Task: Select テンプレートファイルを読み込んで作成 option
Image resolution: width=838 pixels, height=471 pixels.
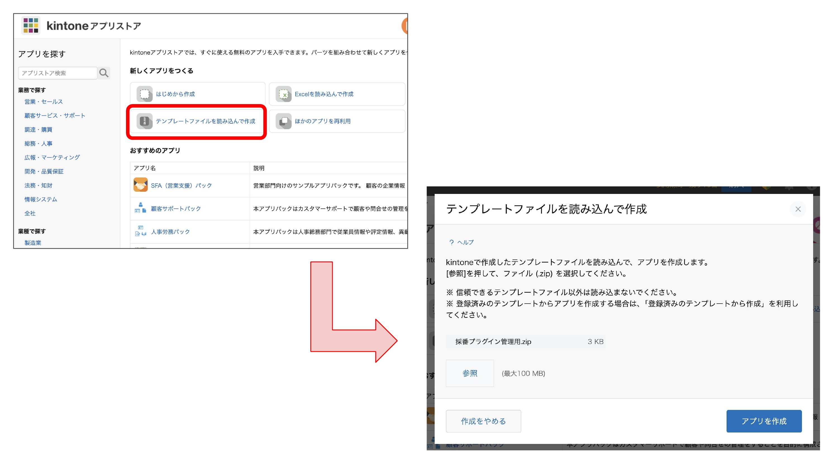Action: (197, 121)
